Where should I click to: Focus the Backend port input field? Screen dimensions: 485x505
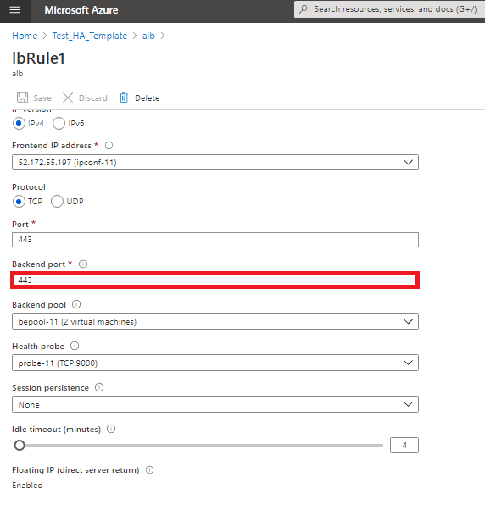pyautogui.click(x=215, y=280)
